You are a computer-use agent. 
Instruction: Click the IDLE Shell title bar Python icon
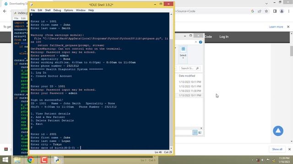(x=32, y=5)
